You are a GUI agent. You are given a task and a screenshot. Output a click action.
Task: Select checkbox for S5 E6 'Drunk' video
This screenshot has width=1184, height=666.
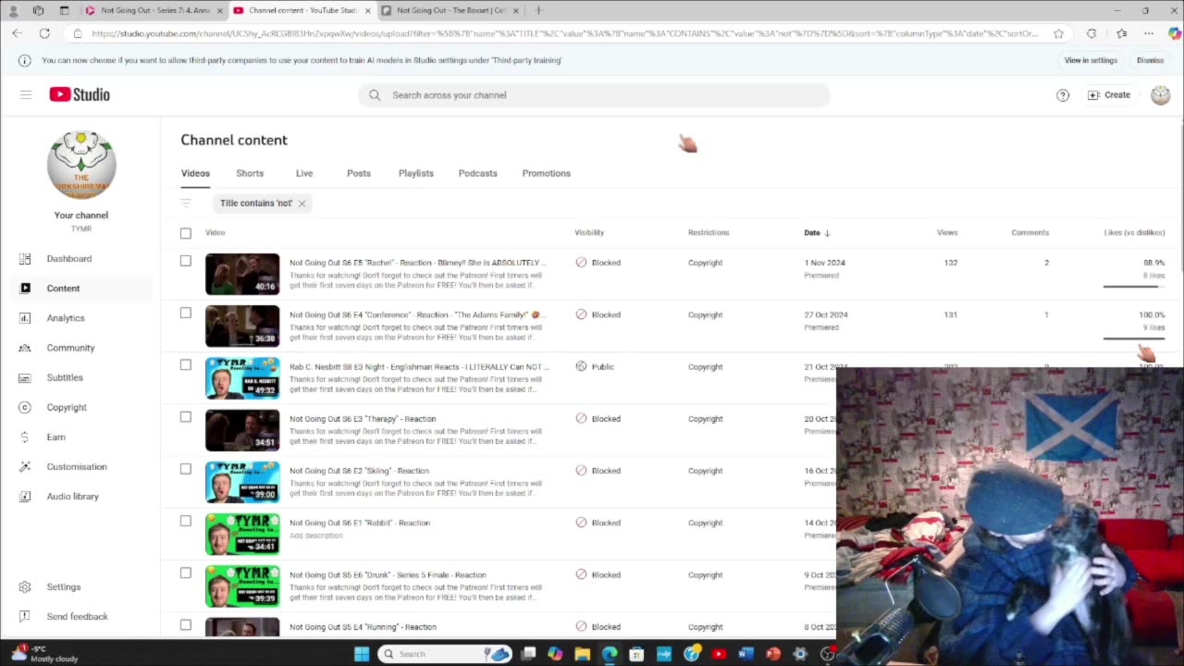[186, 573]
